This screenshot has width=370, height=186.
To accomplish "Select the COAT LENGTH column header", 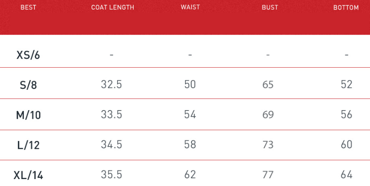I will pos(112,7).
